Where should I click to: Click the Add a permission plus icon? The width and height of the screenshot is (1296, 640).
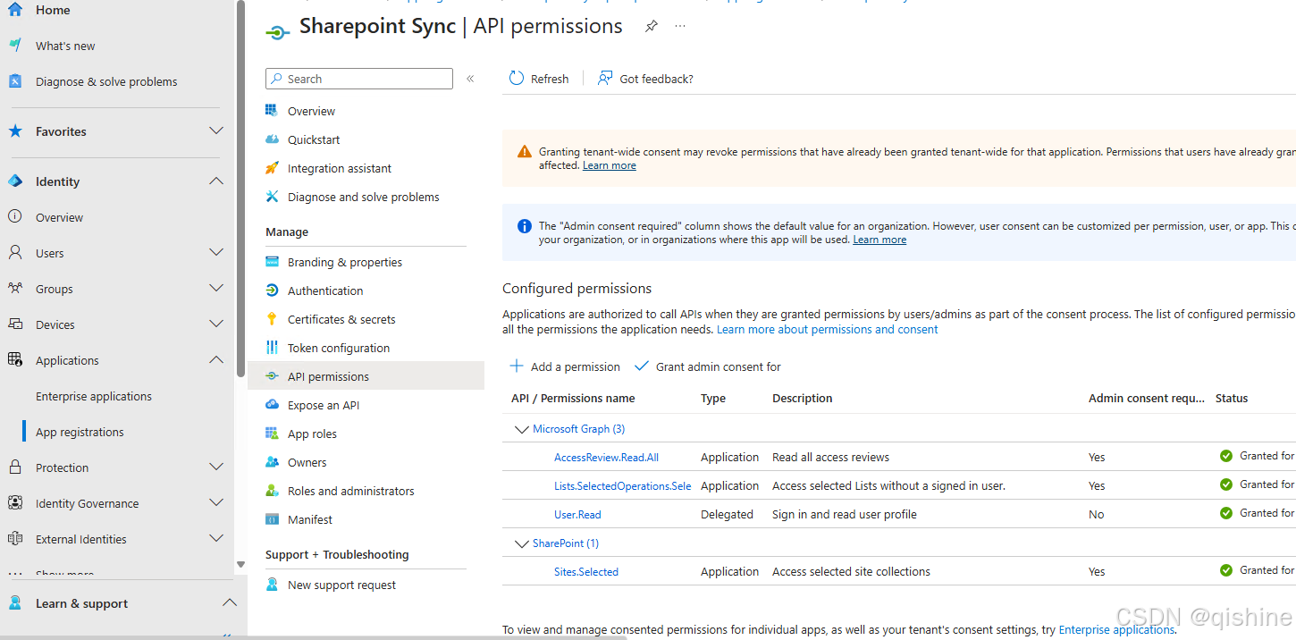517,366
